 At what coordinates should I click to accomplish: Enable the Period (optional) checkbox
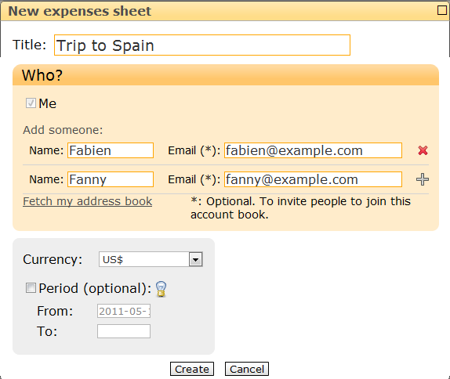point(31,288)
